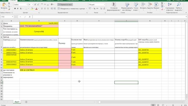This screenshot has width=188, height=106.
Task: Click Insert cells (Вставить) in Cells group
Action: coord(143,6)
